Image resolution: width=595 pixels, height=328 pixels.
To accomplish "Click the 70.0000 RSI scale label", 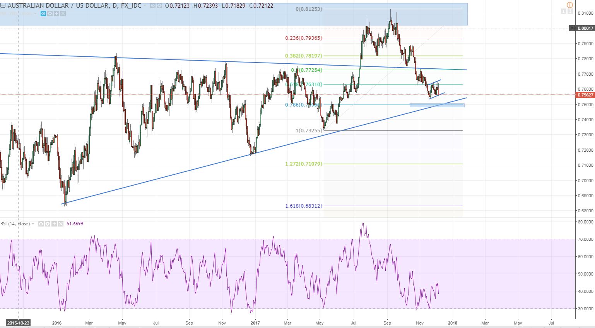I will [585, 239].
